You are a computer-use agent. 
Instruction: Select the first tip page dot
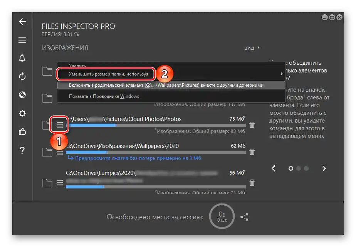[291, 168]
